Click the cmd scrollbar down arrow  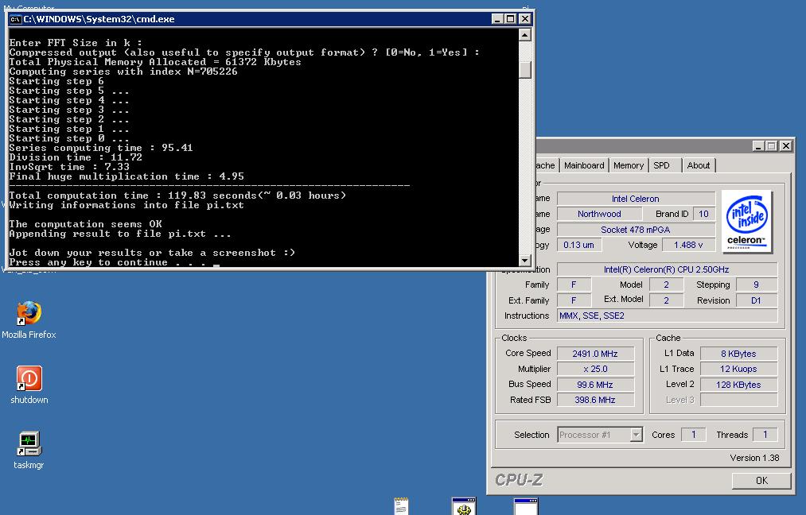coord(525,261)
